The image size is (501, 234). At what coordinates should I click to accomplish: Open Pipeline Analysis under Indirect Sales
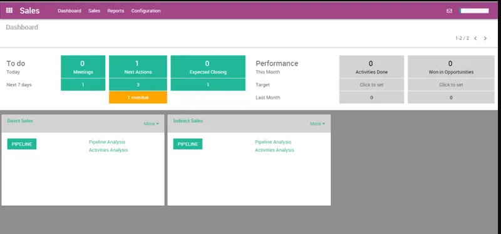pyautogui.click(x=273, y=142)
